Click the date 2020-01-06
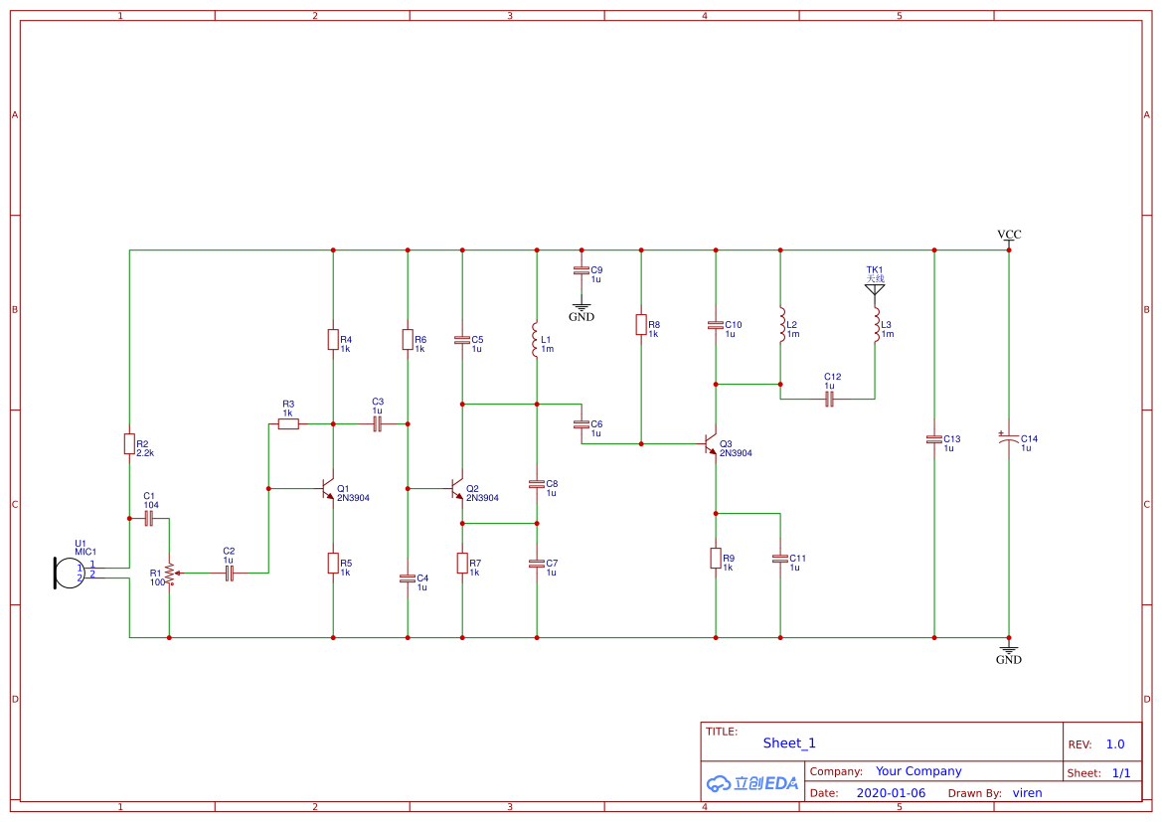 [x=891, y=793]
